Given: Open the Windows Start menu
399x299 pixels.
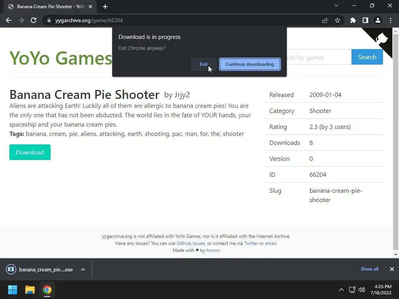Looking at the screenshot, I should pos(12,290).
